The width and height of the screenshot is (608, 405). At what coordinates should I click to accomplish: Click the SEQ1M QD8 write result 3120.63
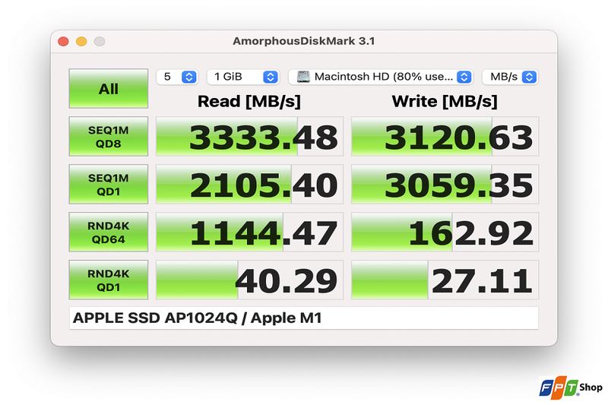(x=445, y=137)
